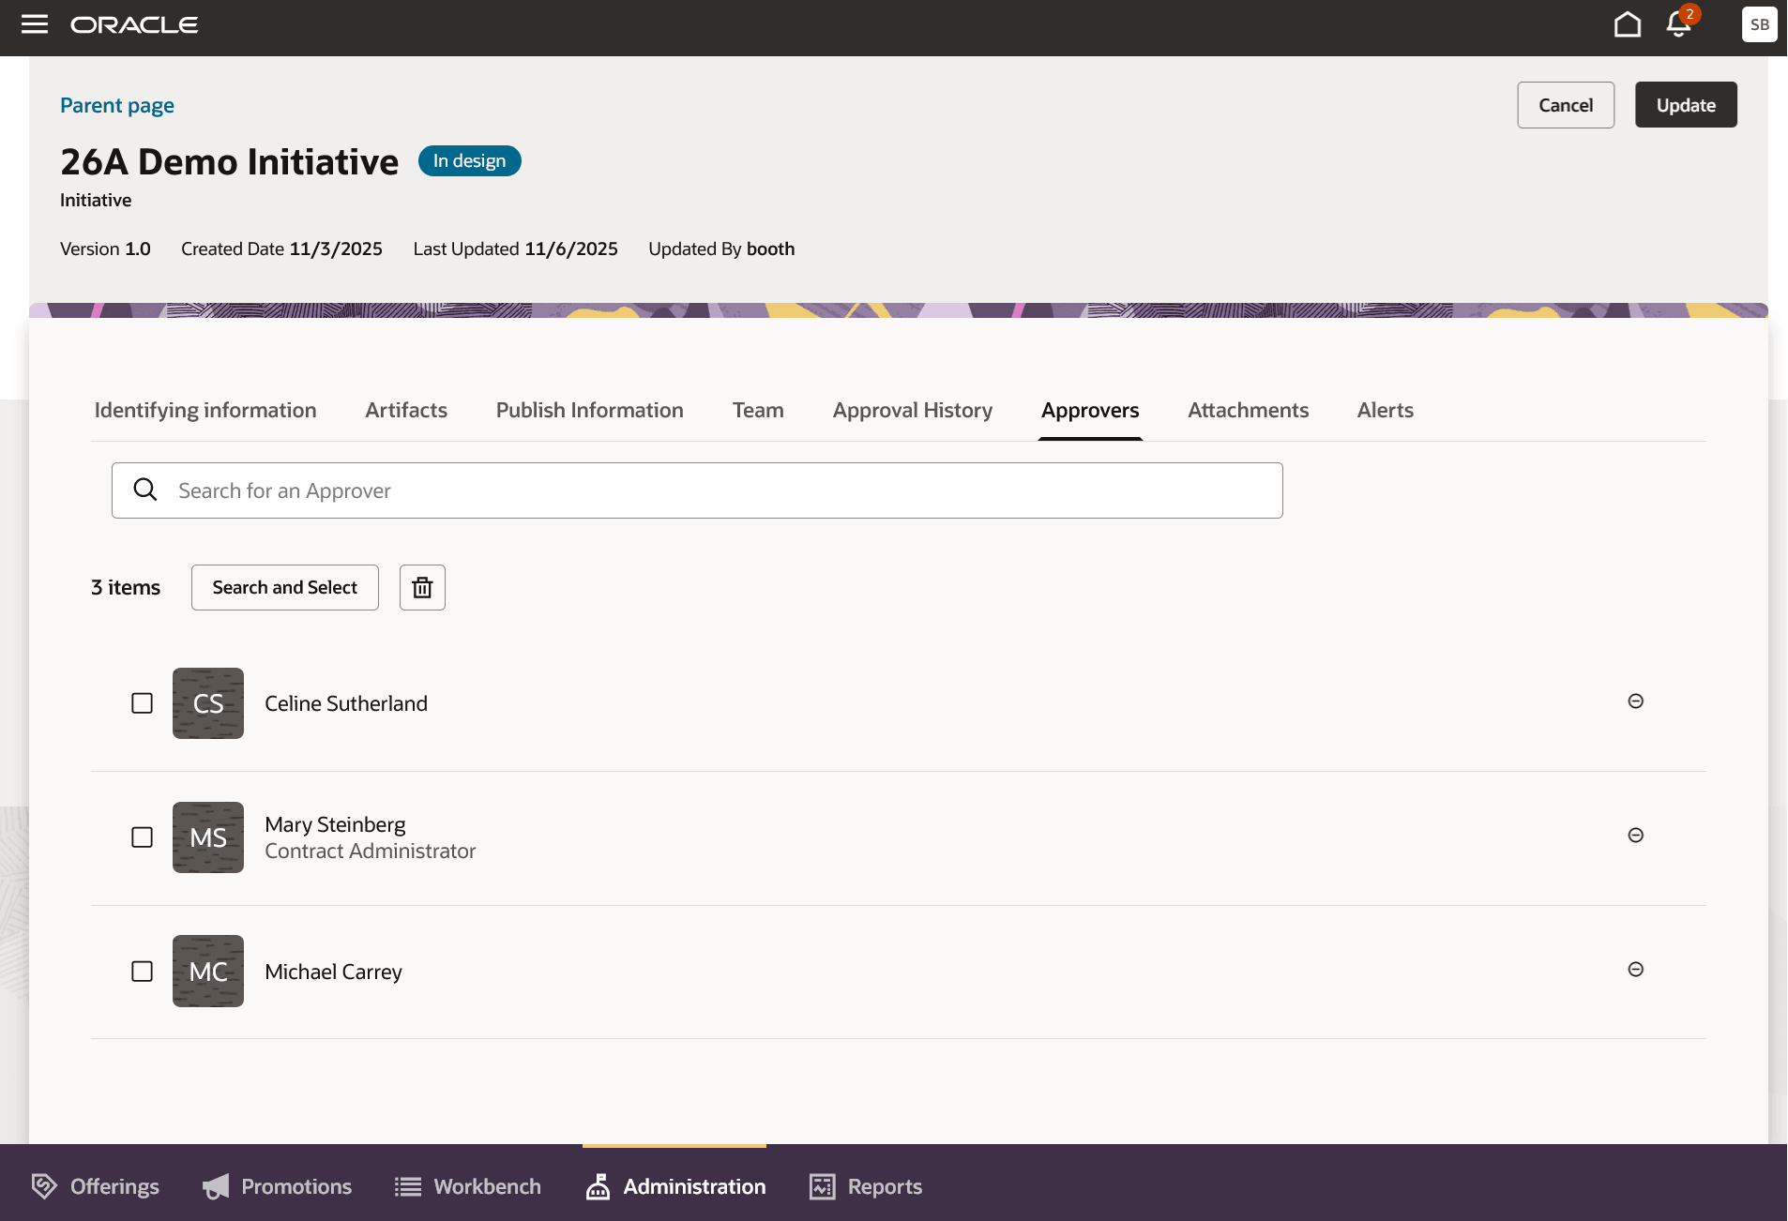Remove Michael Carrey using the minus icon
This screenshot has width=1788, height=1221.
click(x=1635, y=970)
